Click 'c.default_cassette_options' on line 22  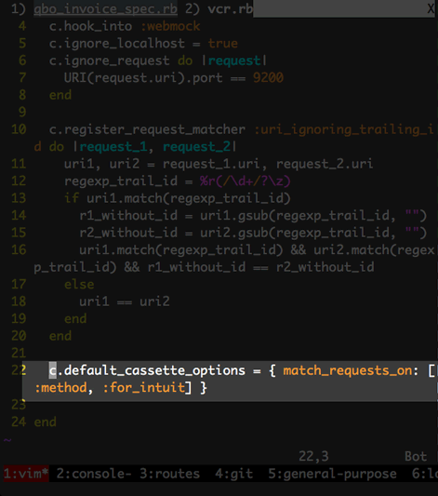[147, 370]
